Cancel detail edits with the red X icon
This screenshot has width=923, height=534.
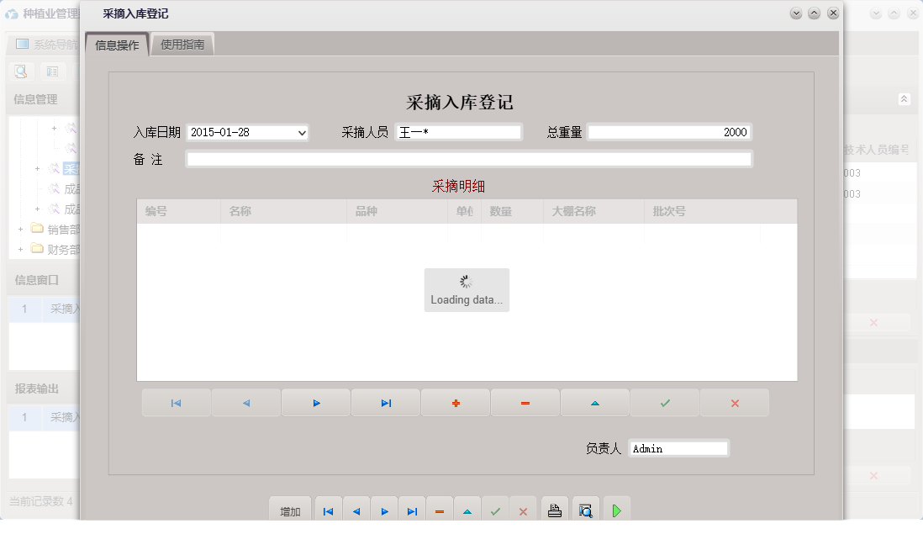[x=734, y=402]
